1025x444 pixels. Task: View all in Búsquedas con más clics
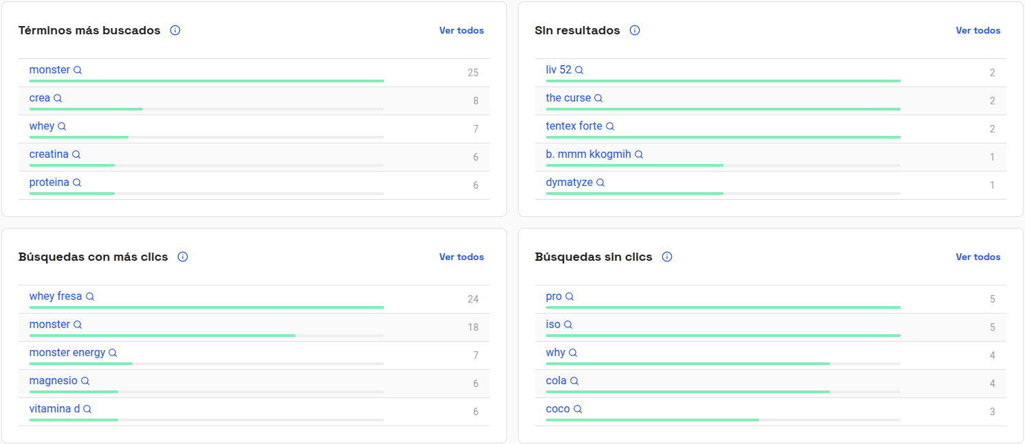(462, 257)
